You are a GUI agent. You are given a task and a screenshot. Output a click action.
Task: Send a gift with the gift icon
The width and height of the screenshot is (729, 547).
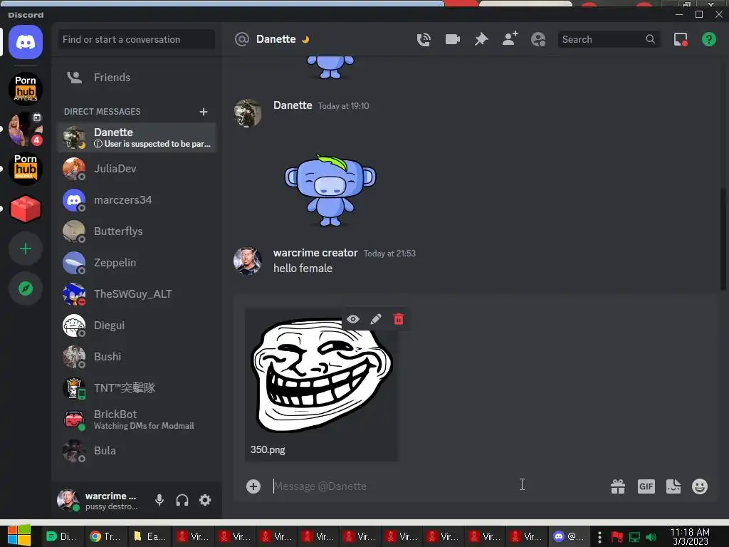(618, 486)
